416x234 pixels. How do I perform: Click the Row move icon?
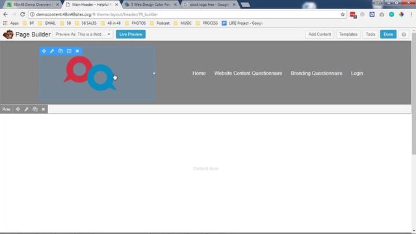click(x=18, y=109)
